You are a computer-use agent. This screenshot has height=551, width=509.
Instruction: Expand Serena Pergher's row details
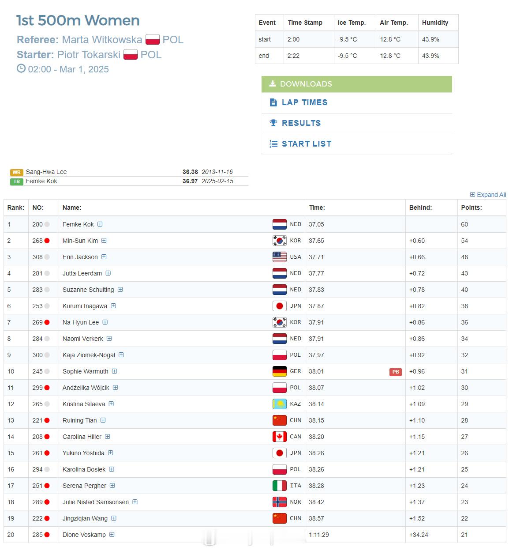point(112,486)
